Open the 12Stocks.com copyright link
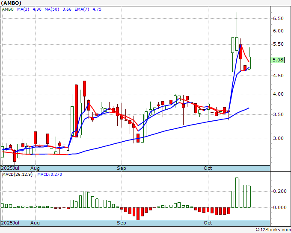This screenshot has width=291, height=233. (273, 230)
